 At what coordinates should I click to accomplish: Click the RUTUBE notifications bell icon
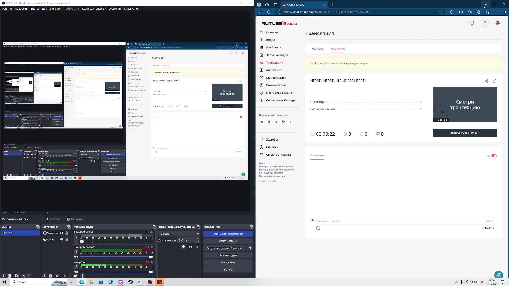click(x=485, y=23)
